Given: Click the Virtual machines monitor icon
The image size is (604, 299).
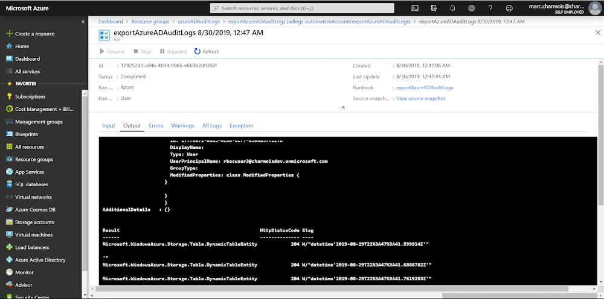Looking at the screenshot, I should click(10, 235).
